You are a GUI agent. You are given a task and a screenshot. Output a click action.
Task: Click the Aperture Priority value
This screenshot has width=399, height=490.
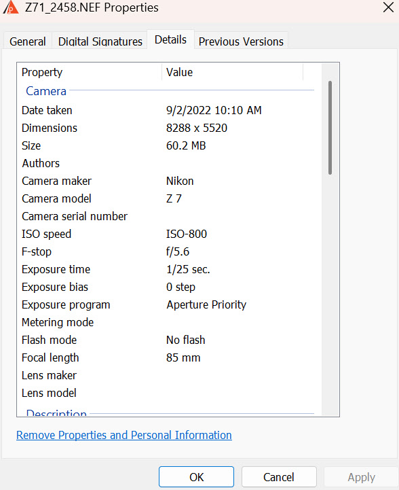206,304
